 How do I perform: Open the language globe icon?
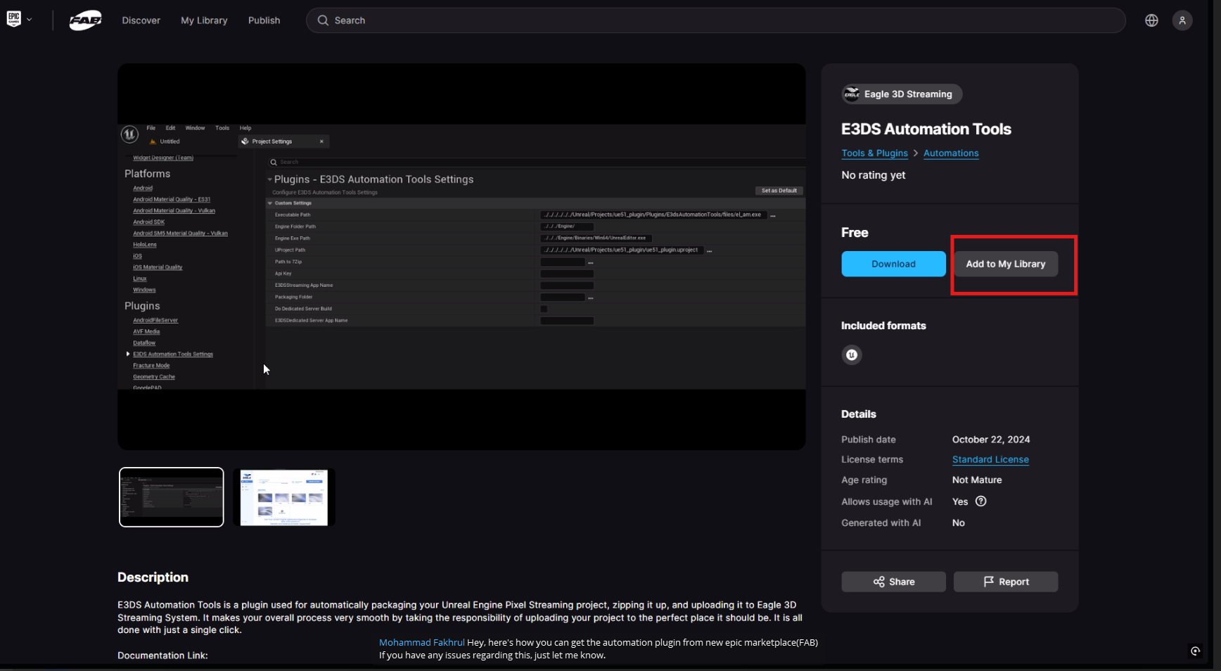click(1151, 20)
